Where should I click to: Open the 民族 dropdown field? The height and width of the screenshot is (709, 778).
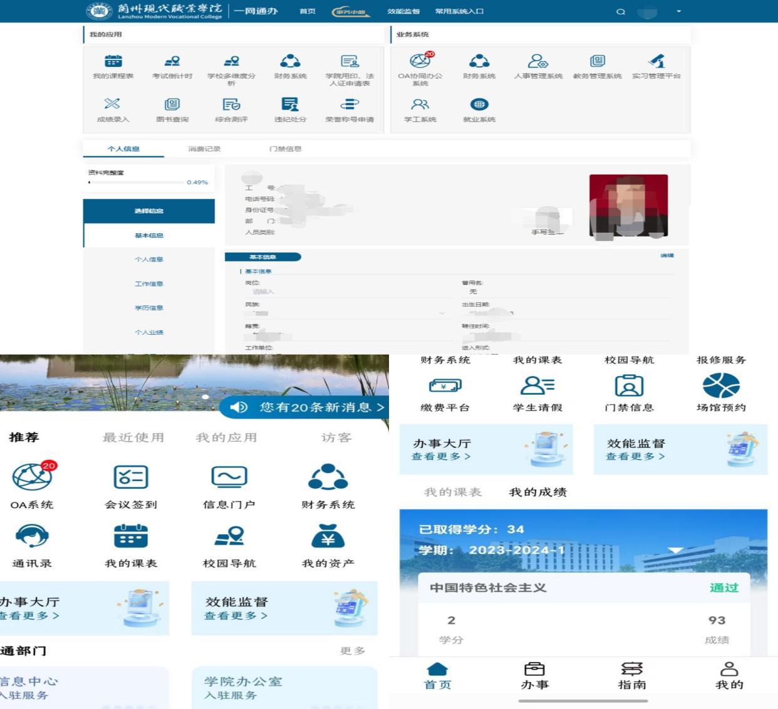click(345, 313)
